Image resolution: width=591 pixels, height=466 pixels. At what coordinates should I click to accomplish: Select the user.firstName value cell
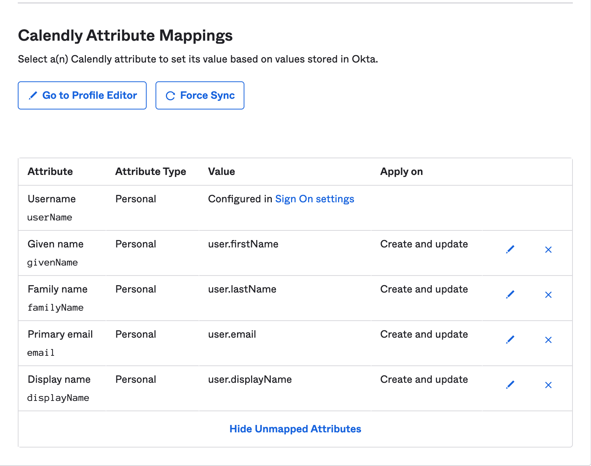tap(243, 244)
